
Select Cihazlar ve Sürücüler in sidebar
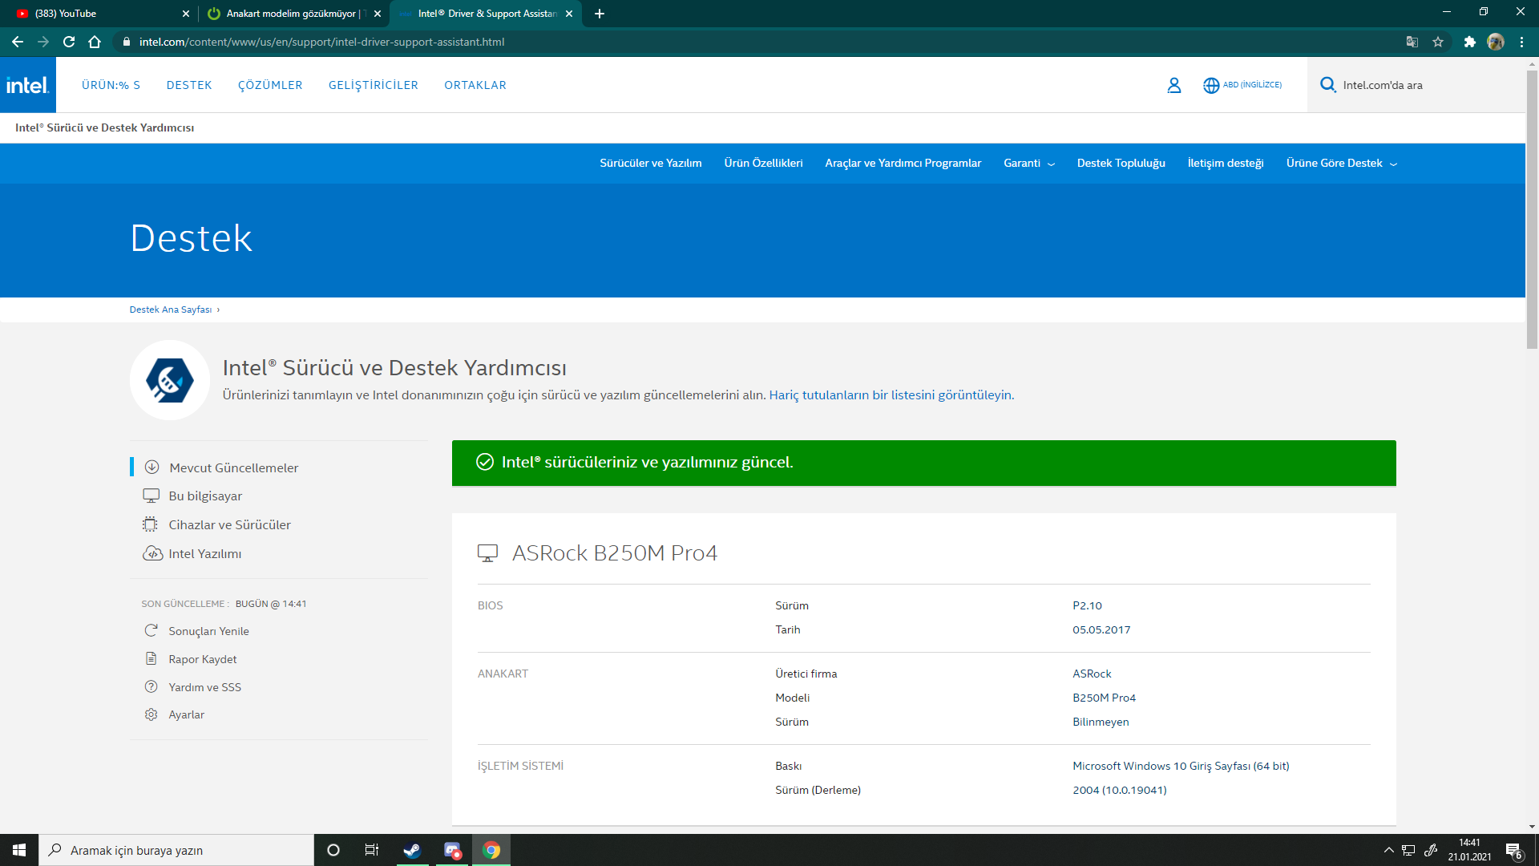(x=229, y=524)
